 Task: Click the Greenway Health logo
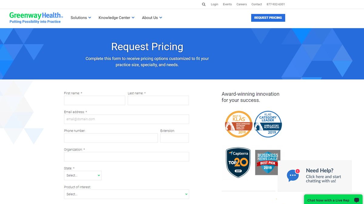point(36,18)
